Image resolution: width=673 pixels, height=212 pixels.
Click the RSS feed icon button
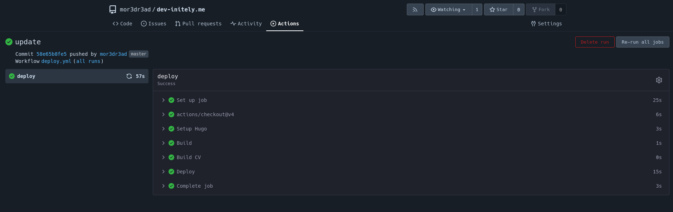[x=415, y=10]
